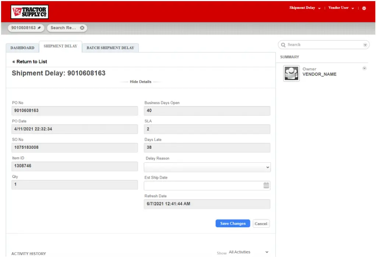Open the All Activities show dropdown

click(249, 252)
